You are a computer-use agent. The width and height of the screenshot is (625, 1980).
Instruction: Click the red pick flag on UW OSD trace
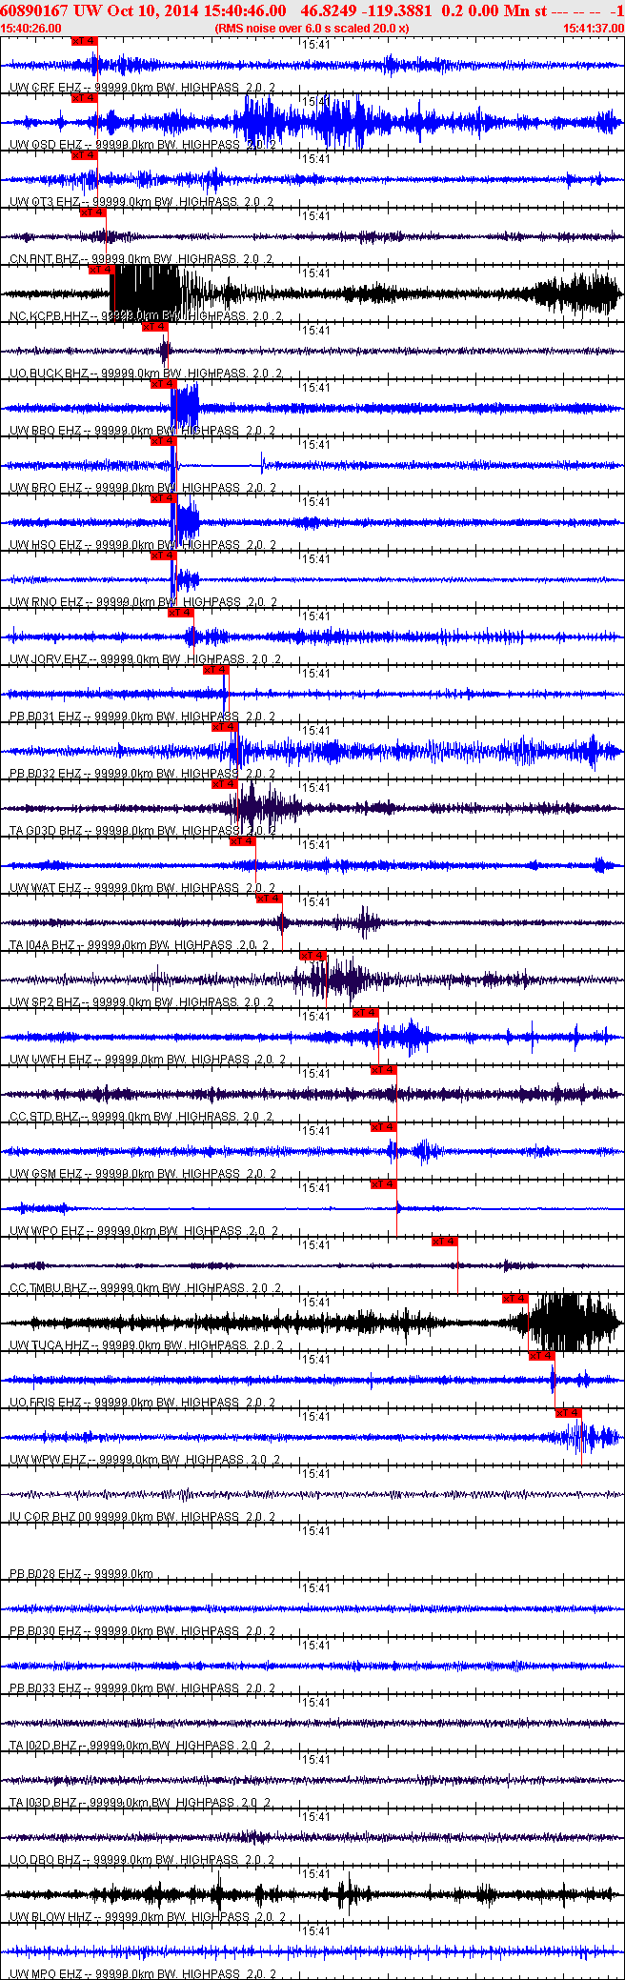(x=85, y=98)
